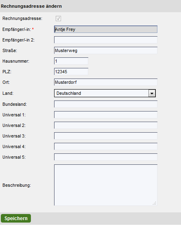The height and width of the screenshot is (225, 181).
Task: Click the Ort field containing Musterdorf
Action: (x=106, y=82)
